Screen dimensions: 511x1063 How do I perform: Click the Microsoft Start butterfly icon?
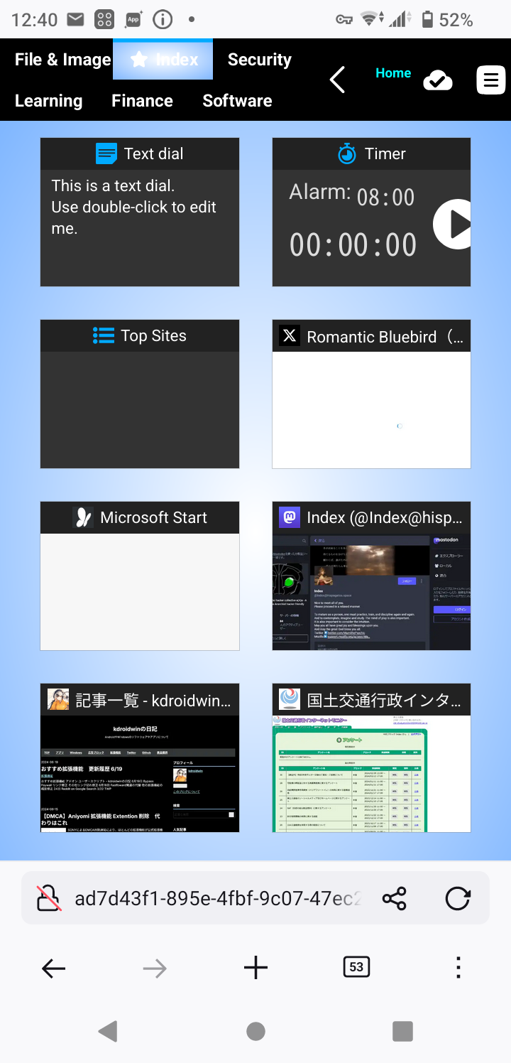click(x=83, y=517)
